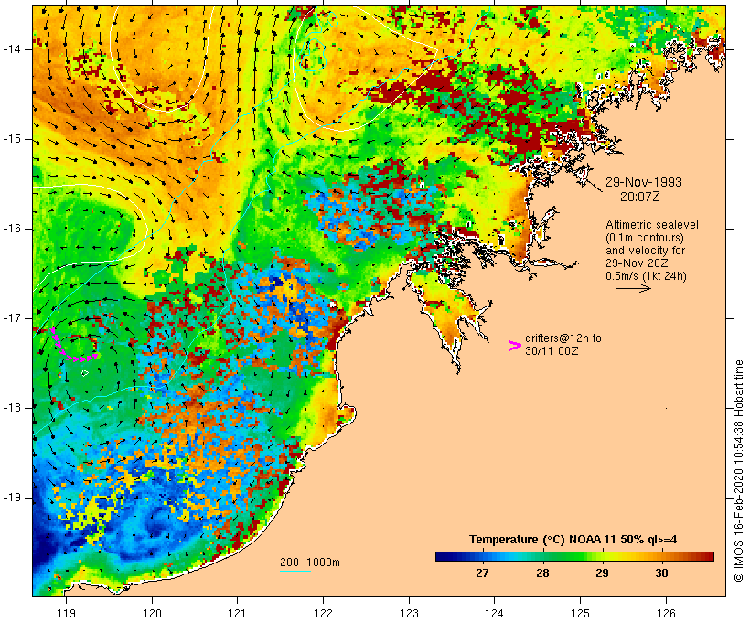Click the colorbar tick label 30
The width and height of the screenshot is (750, 622).
coord(661,574)
